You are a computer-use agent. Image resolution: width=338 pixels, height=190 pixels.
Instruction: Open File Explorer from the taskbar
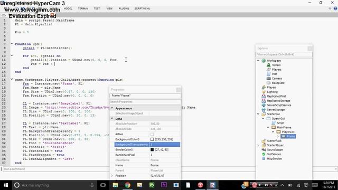tap(115, 185)
